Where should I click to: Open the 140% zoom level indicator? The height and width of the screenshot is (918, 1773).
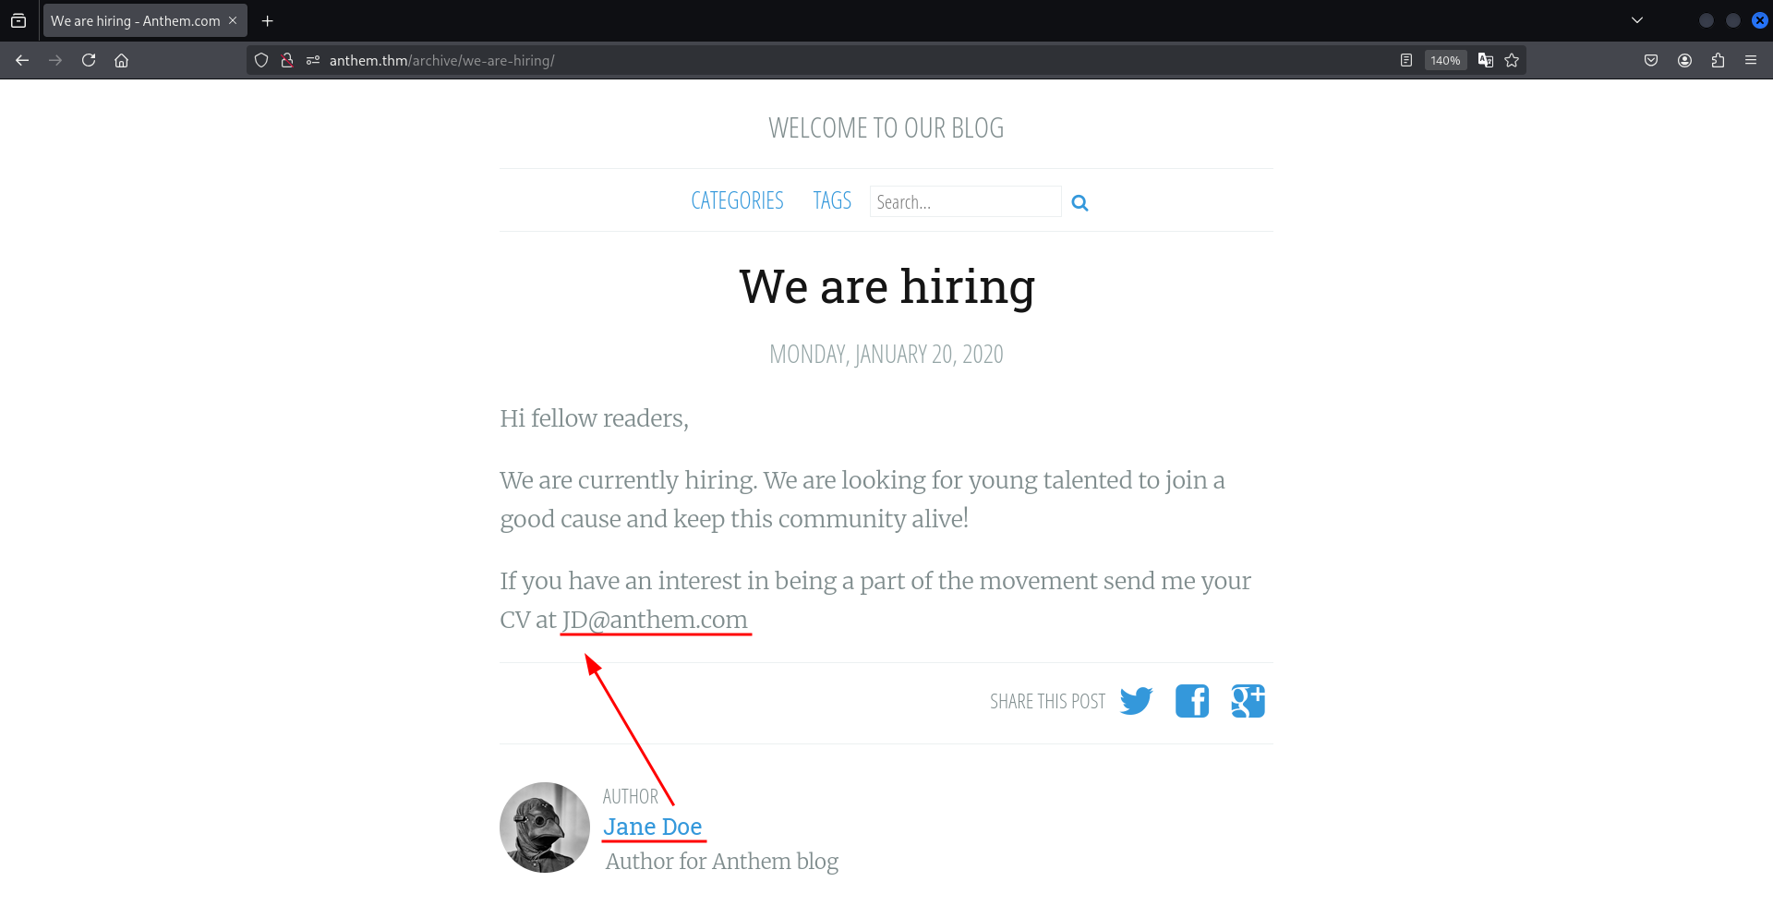(x=1445, y=60)
